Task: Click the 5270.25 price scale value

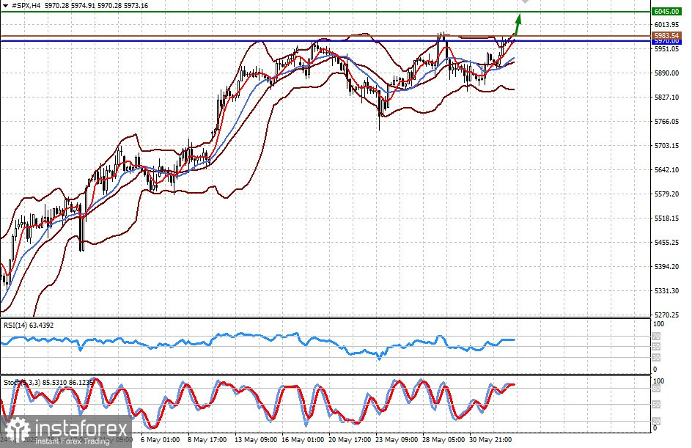Action: click(666, 315)
